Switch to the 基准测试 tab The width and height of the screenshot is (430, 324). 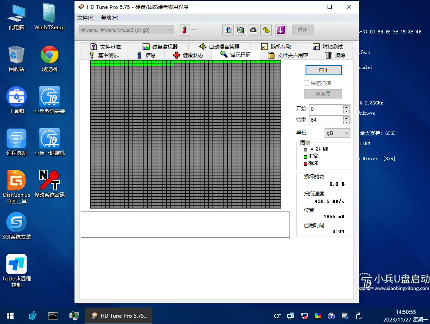coord(104,55)
